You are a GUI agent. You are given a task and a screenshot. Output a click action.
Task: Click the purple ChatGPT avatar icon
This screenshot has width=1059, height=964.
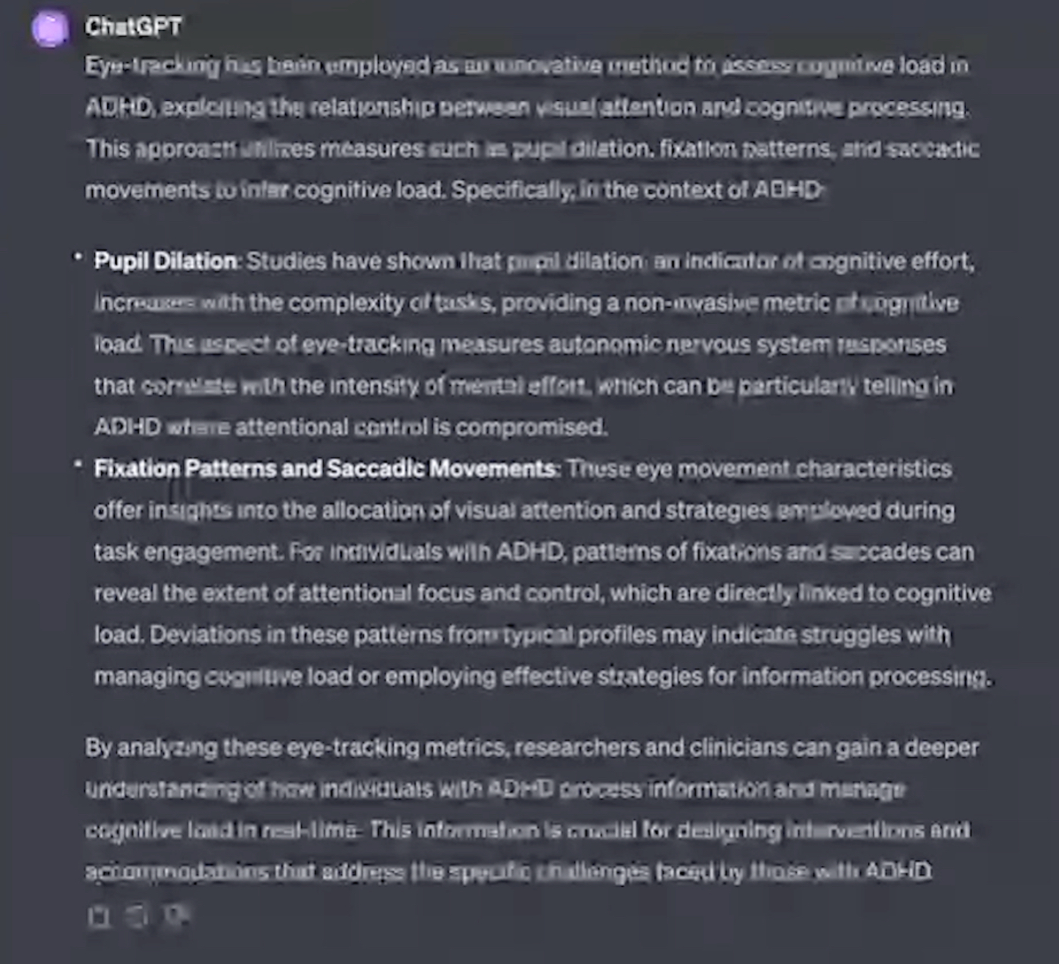click(x=51, y=28)
